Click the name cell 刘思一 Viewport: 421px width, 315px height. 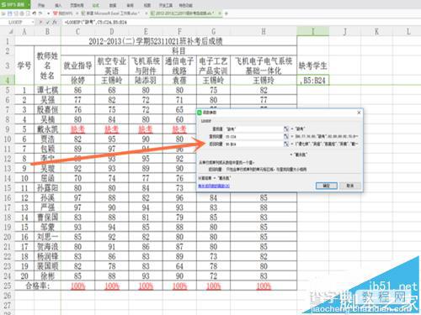coord(47,237)
